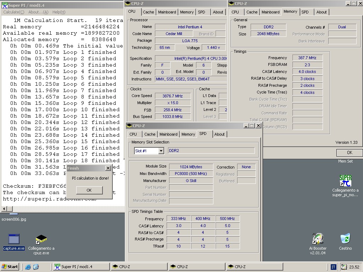Click the None correction value
This screenshot has width=363, height=272.
pos(246,167)
